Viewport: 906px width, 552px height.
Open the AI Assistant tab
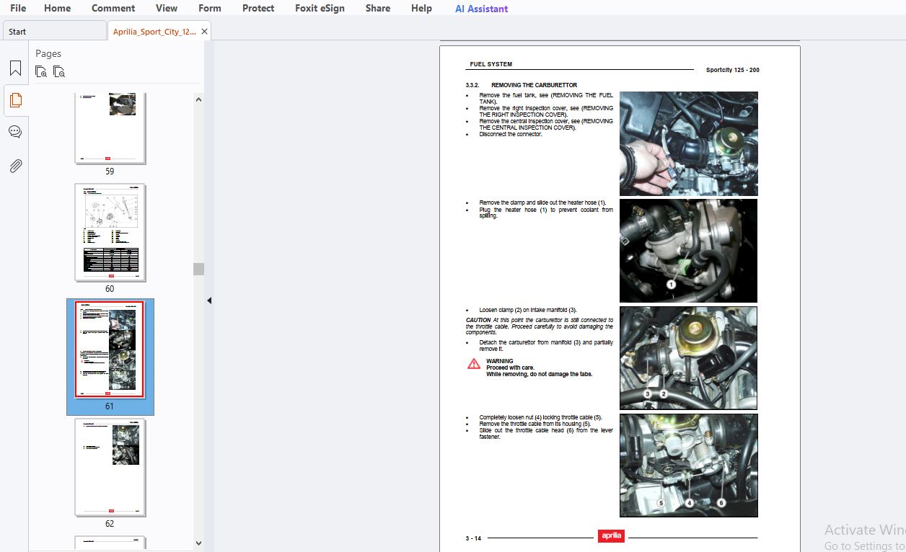point(481,9)
